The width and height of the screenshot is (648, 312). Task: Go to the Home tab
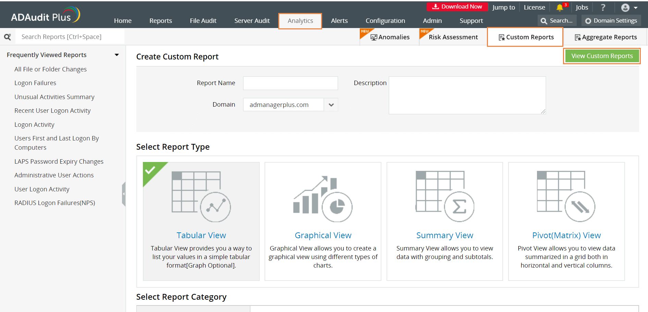[x=123, y=21]
